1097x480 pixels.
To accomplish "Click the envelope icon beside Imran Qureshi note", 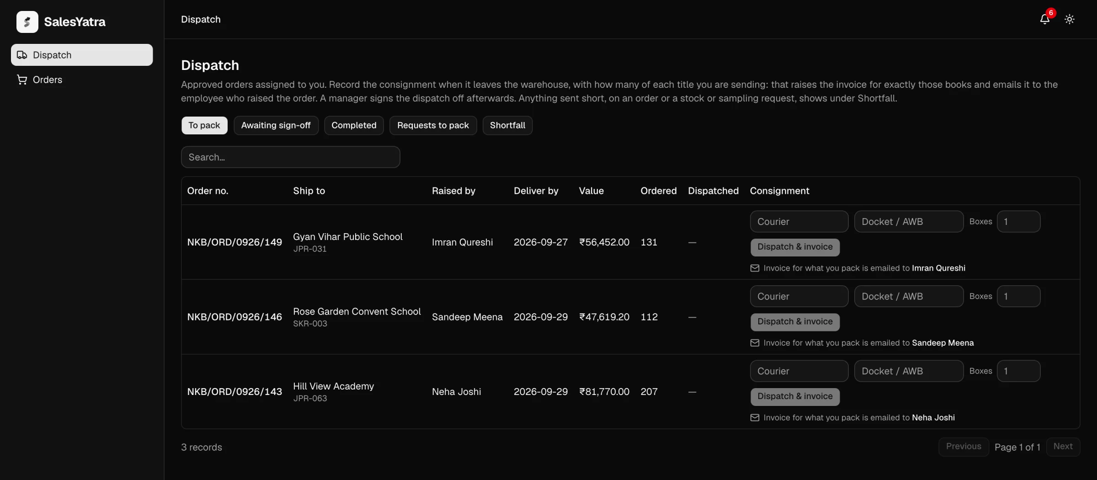I will point(755,268).
